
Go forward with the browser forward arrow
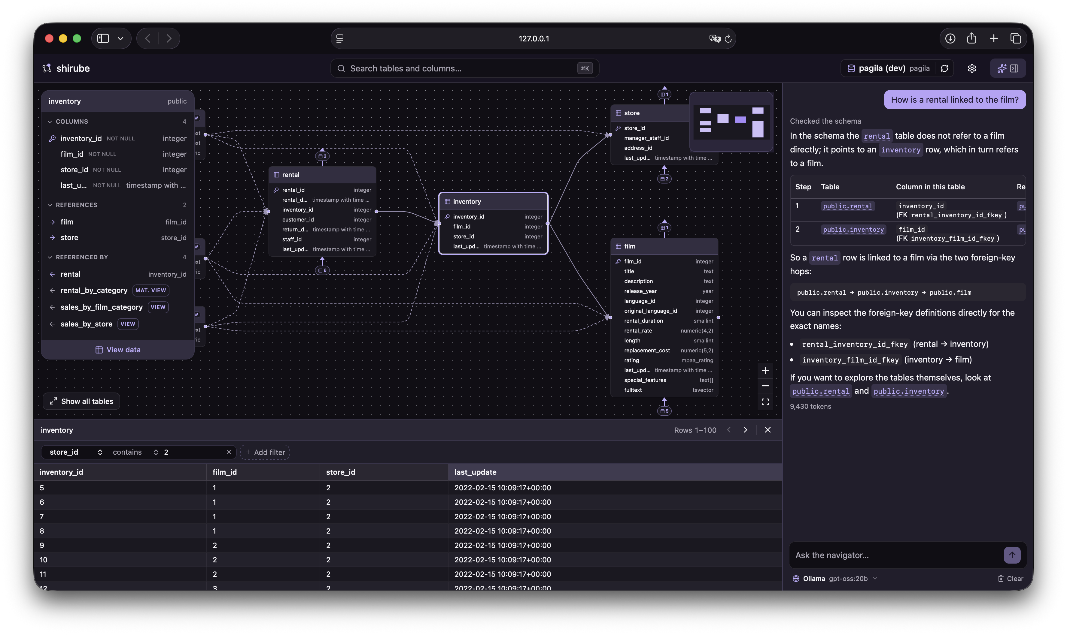pyautogui.click(x=169, y=38)
